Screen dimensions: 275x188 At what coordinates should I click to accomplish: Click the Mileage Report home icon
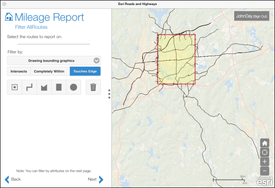pos(9,17)
